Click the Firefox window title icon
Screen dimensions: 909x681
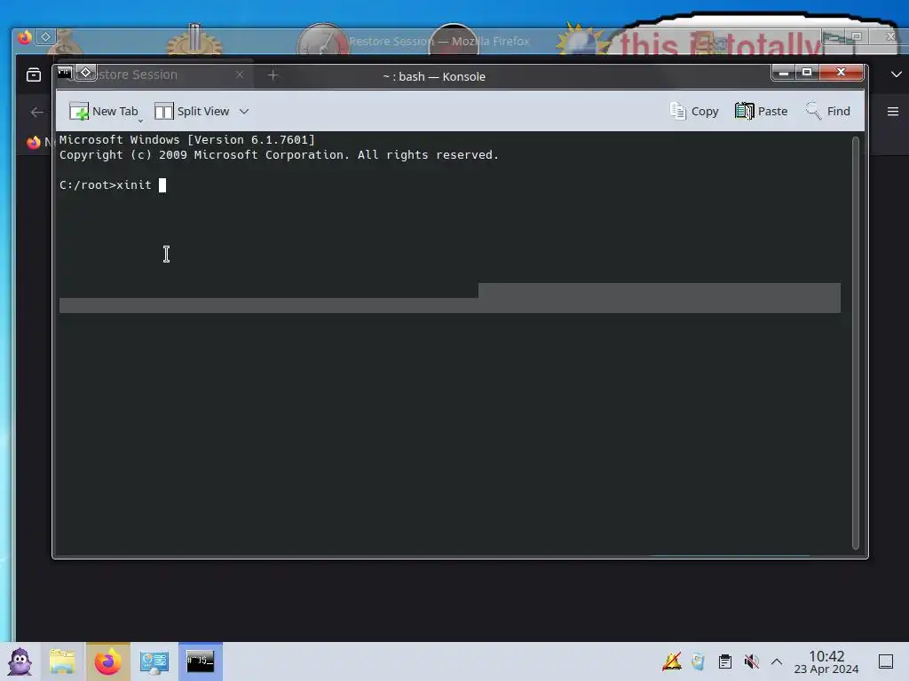tap(24, 37)
